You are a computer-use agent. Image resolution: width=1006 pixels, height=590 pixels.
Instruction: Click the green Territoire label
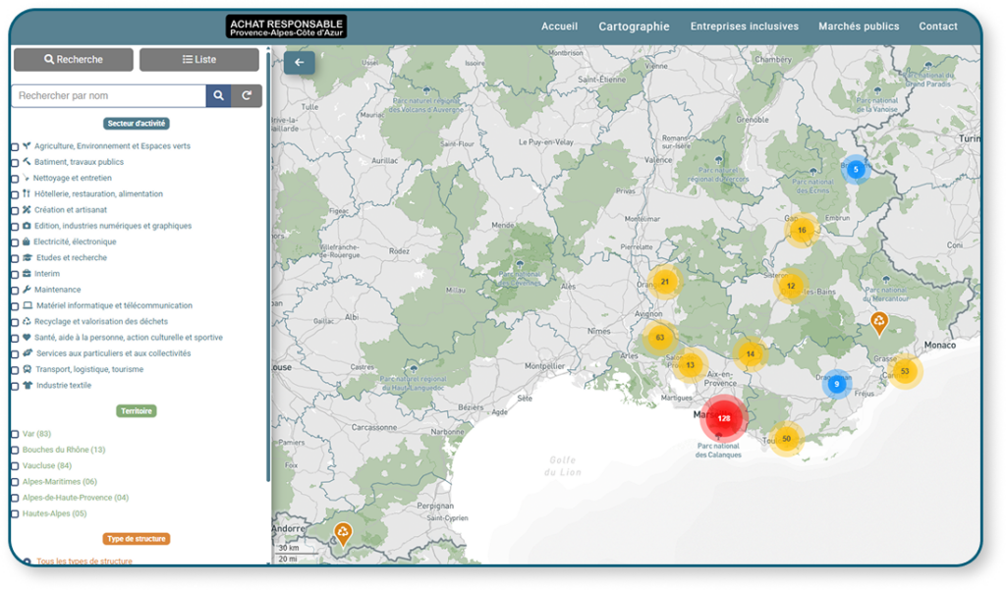pyautogui.click(x=136, y=411)
